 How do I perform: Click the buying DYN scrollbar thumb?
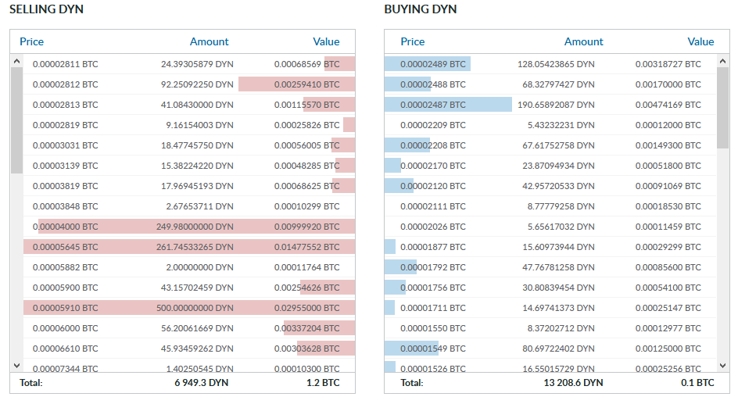[723, 108]
